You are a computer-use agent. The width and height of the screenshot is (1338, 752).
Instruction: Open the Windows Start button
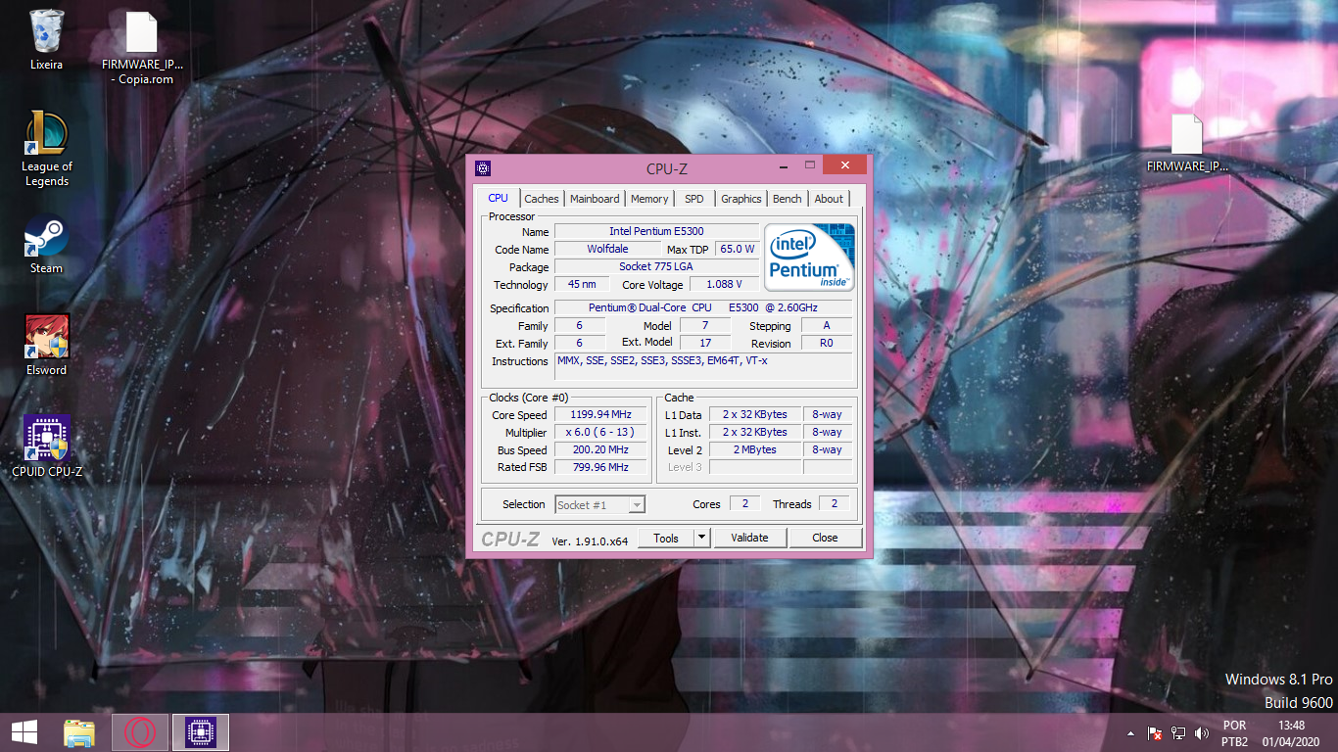(x=24, y=732)
